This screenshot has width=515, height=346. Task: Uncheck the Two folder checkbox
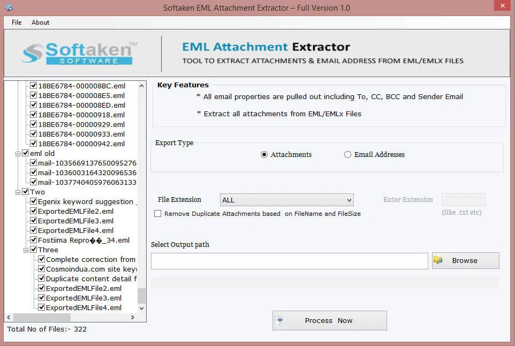click(x=25, y=192)
